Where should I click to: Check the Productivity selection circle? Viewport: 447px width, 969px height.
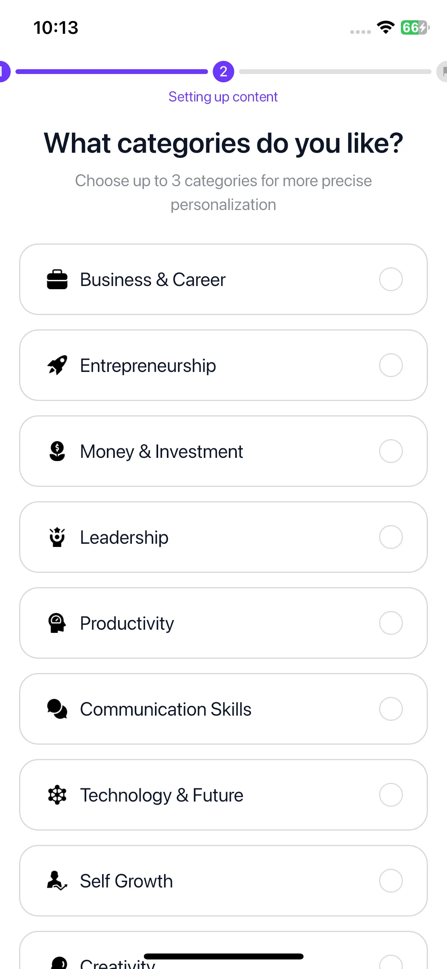click(x=391, y=623)
